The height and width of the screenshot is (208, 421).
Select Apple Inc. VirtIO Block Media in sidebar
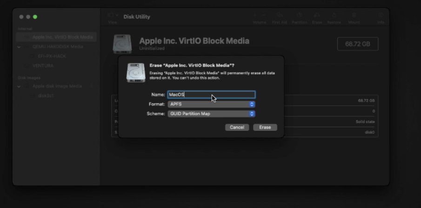(56, 37)
